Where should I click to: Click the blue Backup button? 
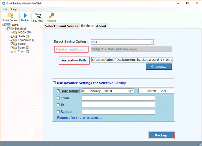pos(161,135)
